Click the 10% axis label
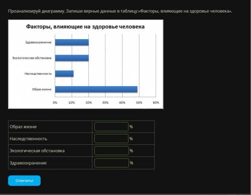251x195 pixels. [x=72, y=103]
